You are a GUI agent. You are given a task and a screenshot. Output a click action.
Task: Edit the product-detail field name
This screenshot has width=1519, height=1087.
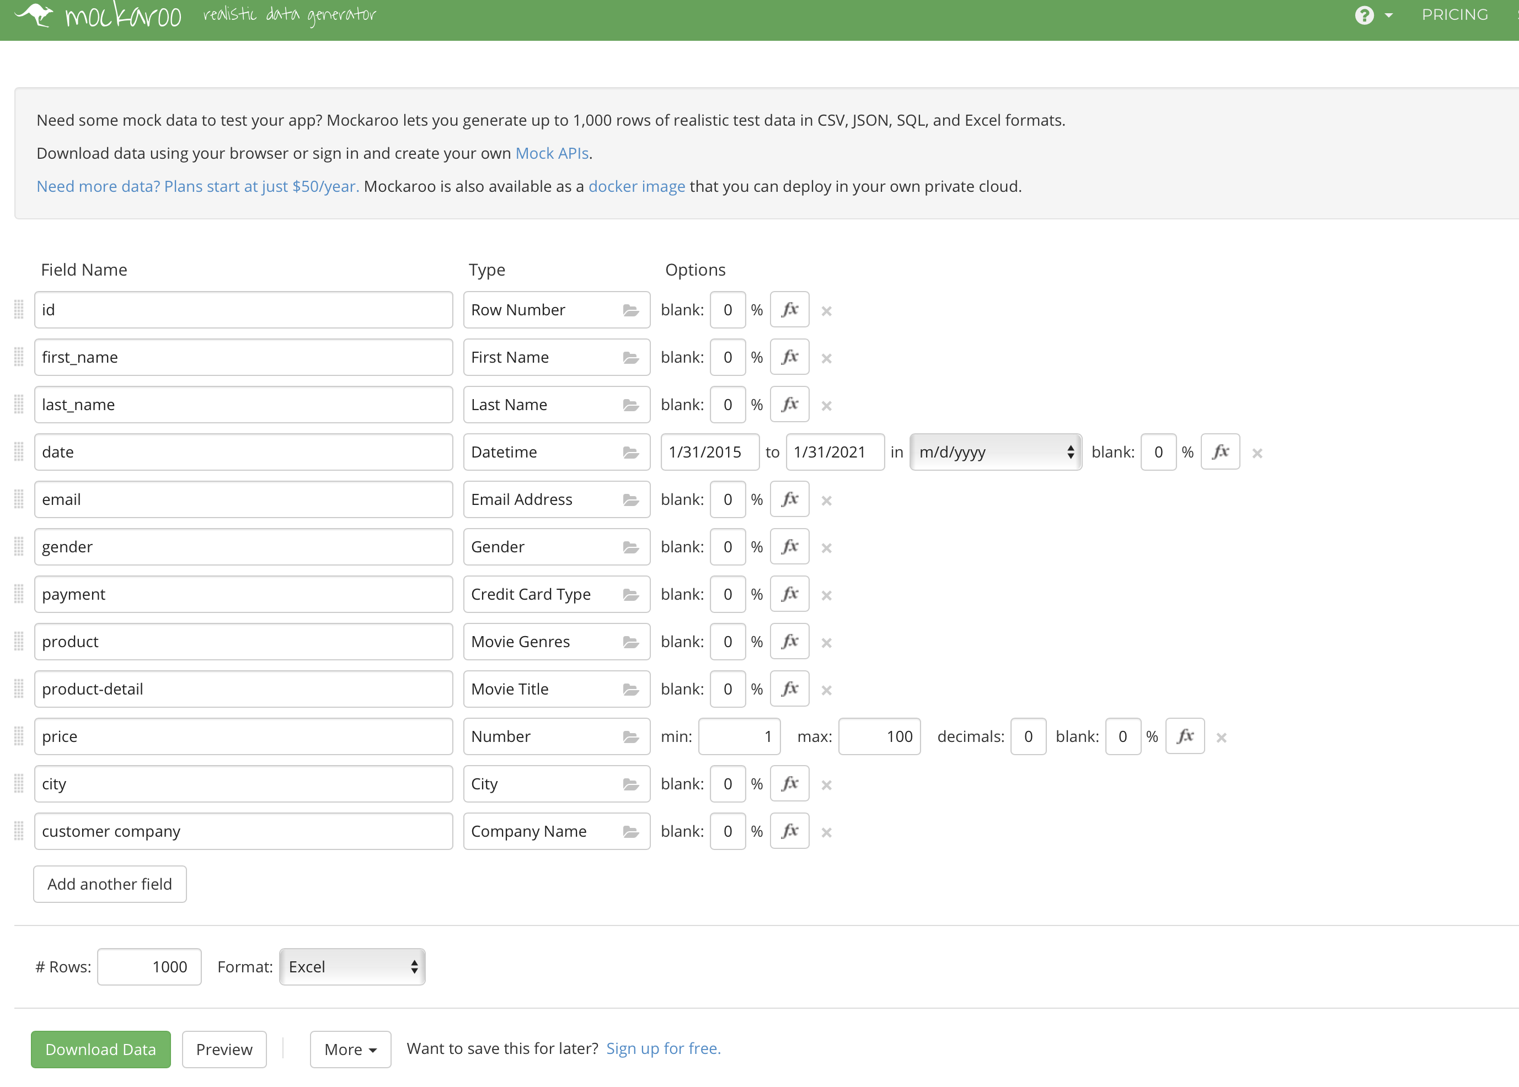click(244, 690)
